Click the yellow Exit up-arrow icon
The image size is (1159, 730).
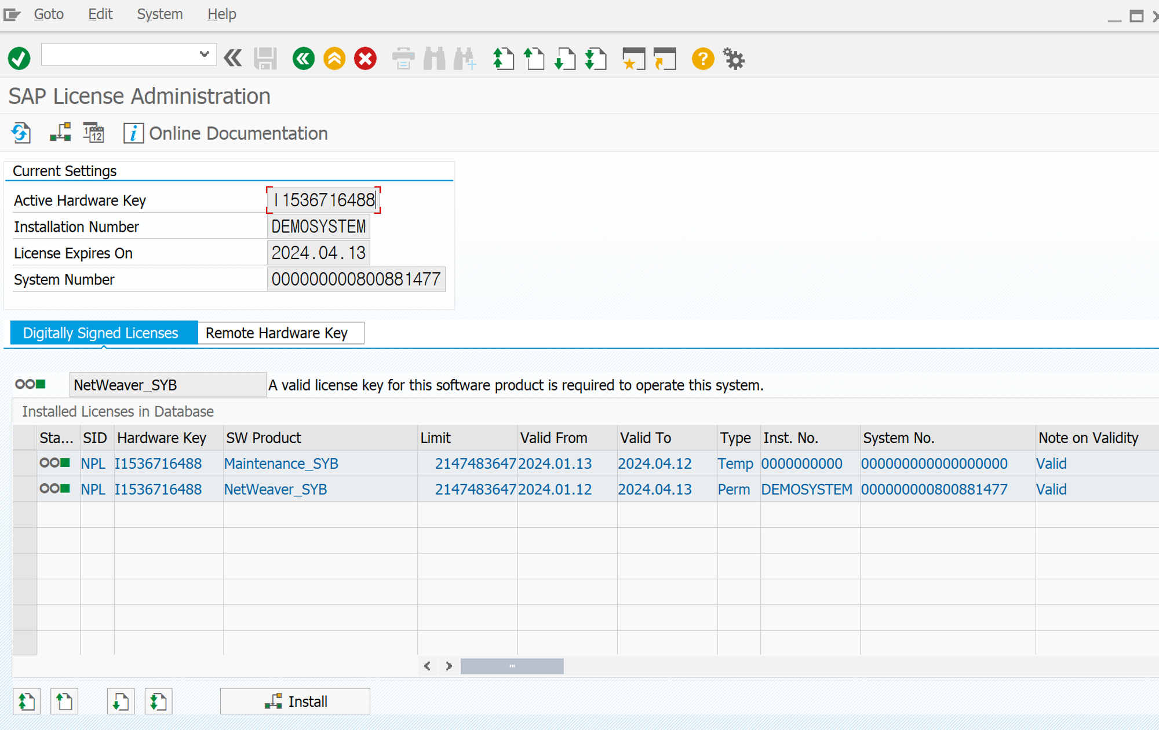click(x=334, y=59)
